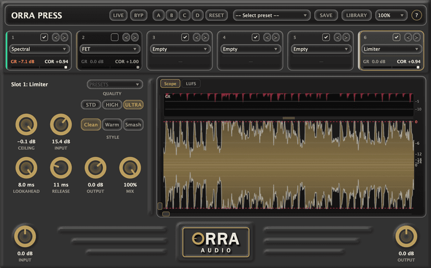Enable slot 2 FET checkbox

pos(115,37)
